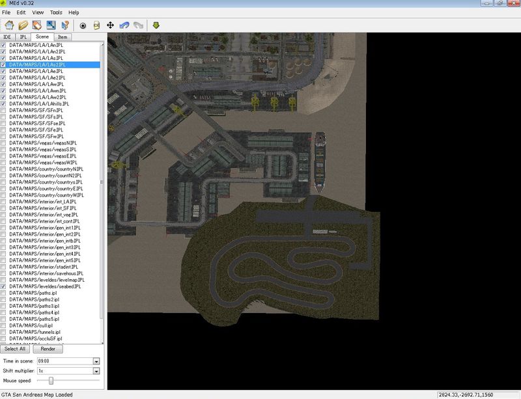
Task: Open the File menu
Action: coord(6,12)
